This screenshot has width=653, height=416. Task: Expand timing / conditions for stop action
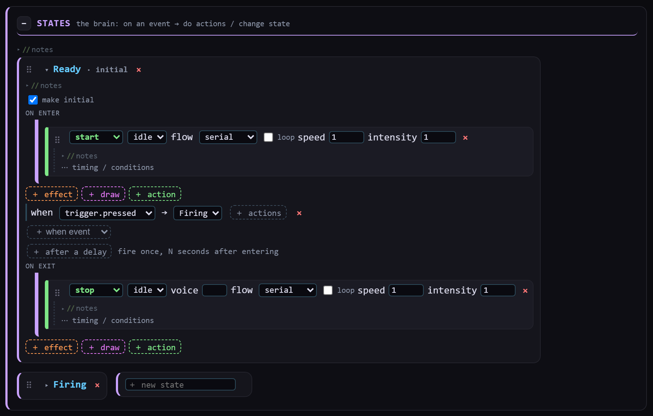108,320
